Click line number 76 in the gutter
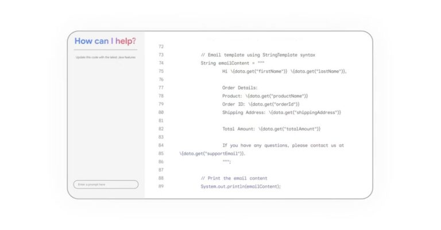This screenshot has height=230, width=441. pos(161,80)
